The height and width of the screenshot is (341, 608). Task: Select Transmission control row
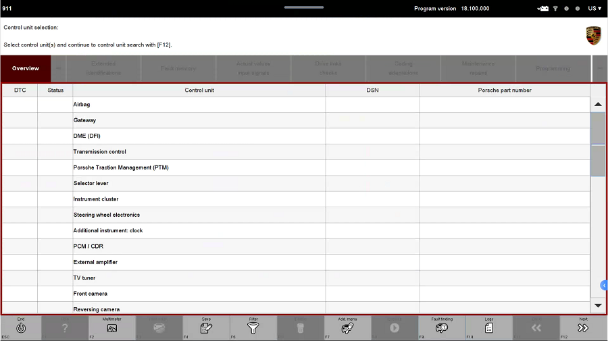(297, 152)
